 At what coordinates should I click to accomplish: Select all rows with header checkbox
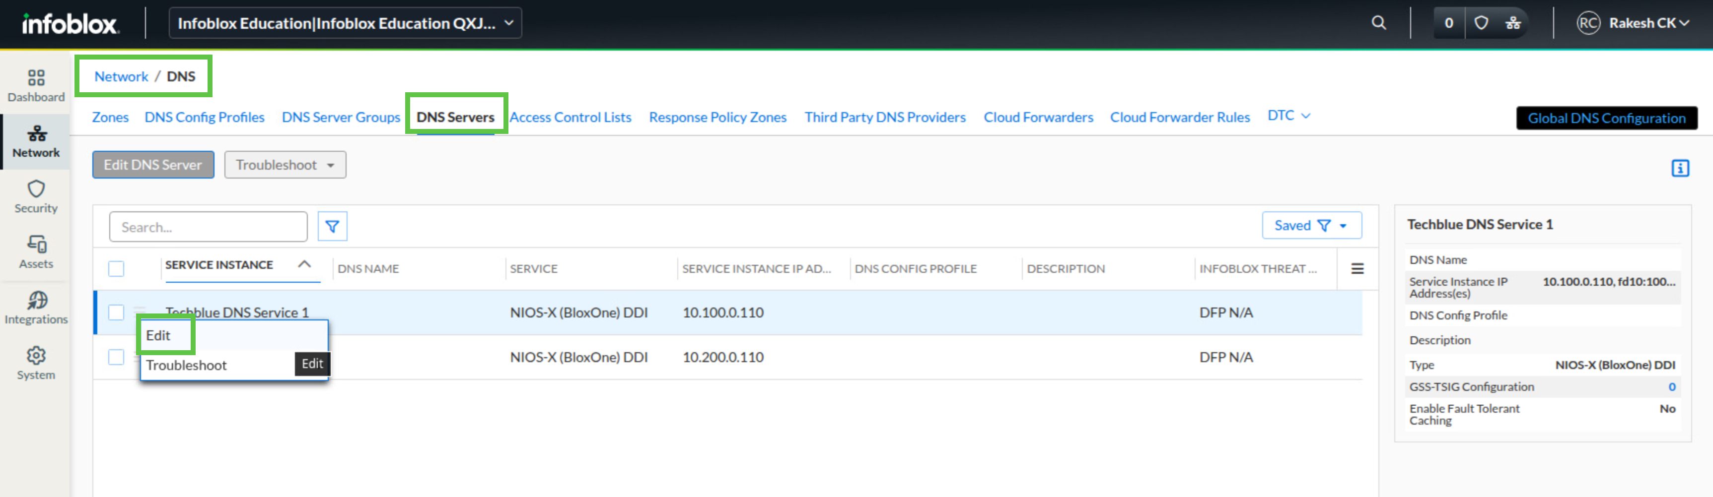pos(116,268)
